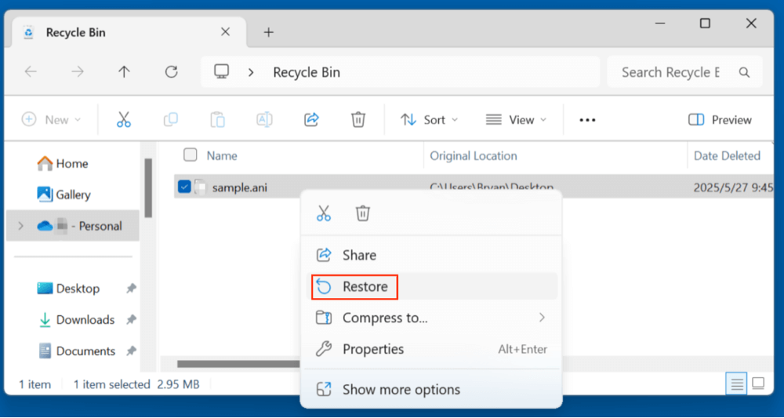This screenshot has height=418, width=784.
Task: Click the navigation pane vertical scrollbar
Action: click(x=148, y=187)
